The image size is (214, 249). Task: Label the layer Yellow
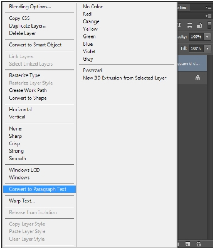(90, 29)
